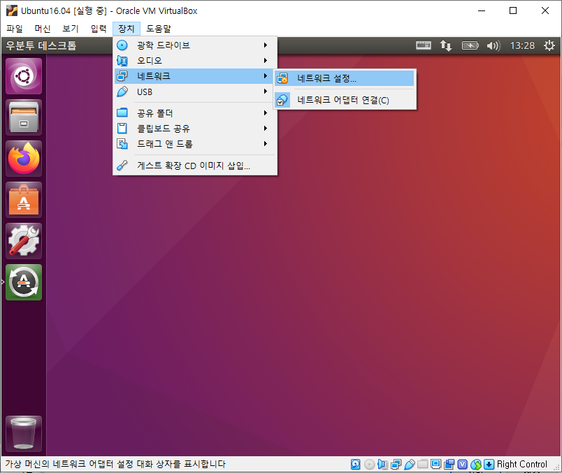Select the 네트워크 menu entry
Image resolution: width=562 pixels, height=473 pixels.
coord(194,76)
